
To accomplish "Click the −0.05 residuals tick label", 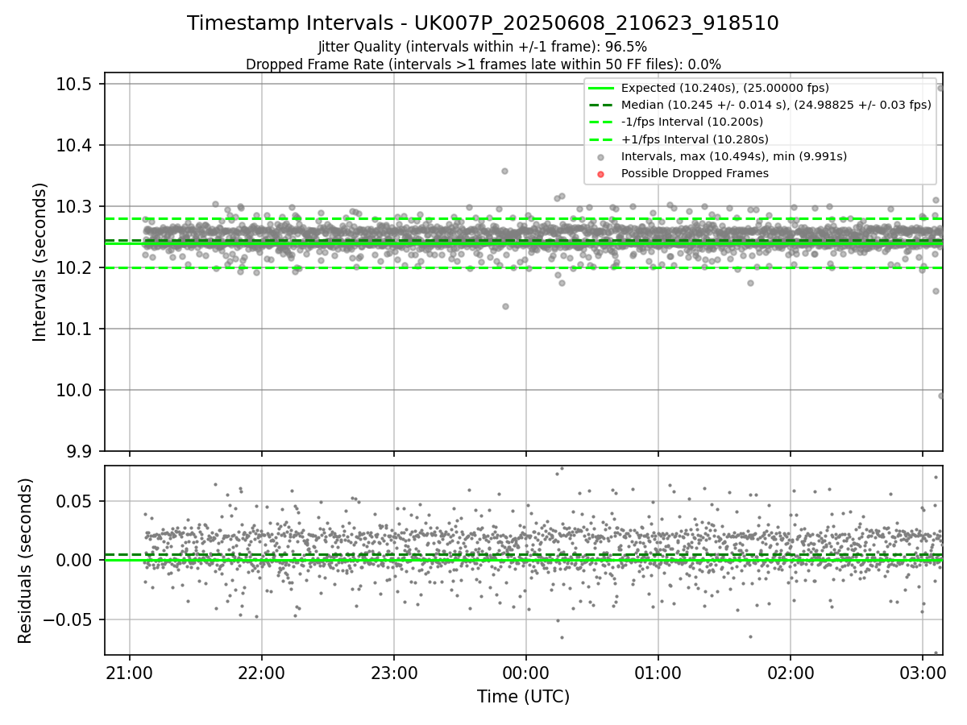I will (68, 619).
